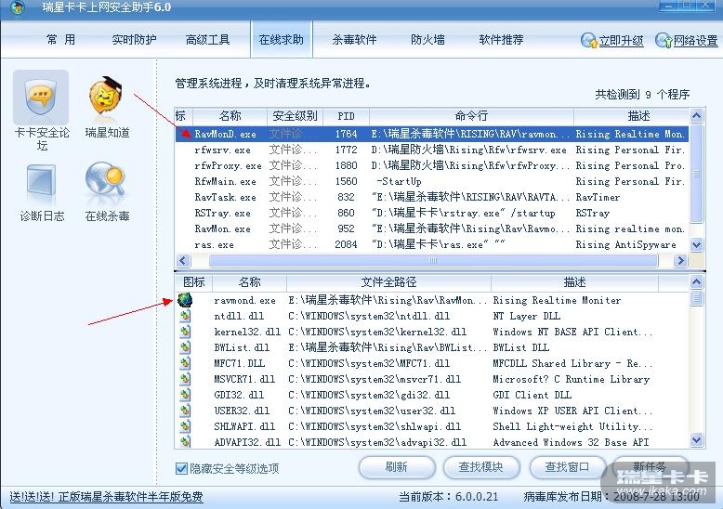Switch to the 高级工具 tab

pyautogui.click(x=207, y=40)
